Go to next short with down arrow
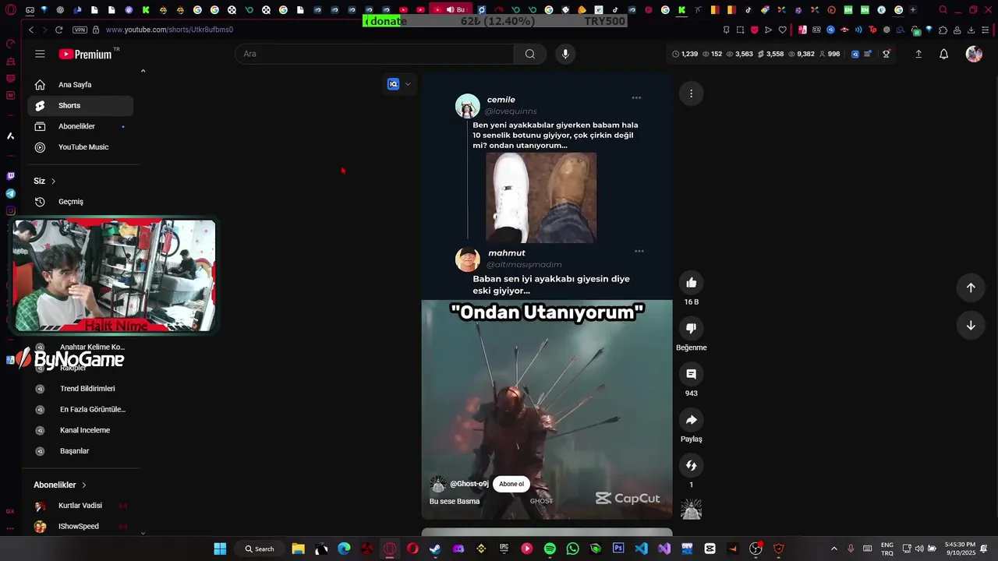 (x=971, y=326)
